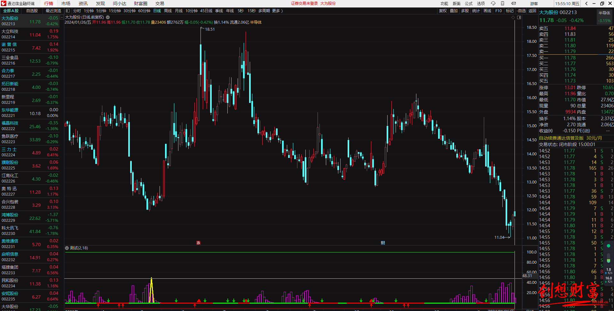The height and width of the screenshot is (311, 614).
Task: Open the 行情 tab
Action: (x=49, y=4)
